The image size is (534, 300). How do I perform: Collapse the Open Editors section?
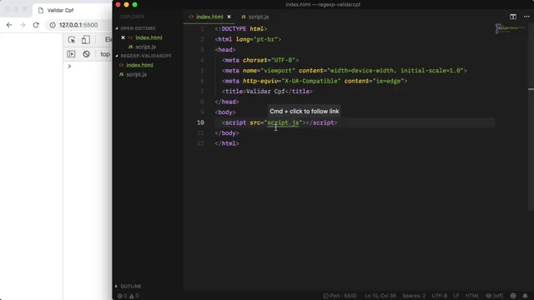pyautogui.click(x=138, y=28)
